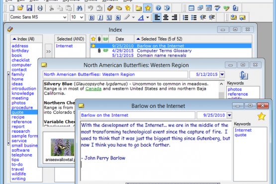Click the 'Internet' entry in the Selected (AND) list
Viewport: 276px width, 184px height.
coord(64,46)
